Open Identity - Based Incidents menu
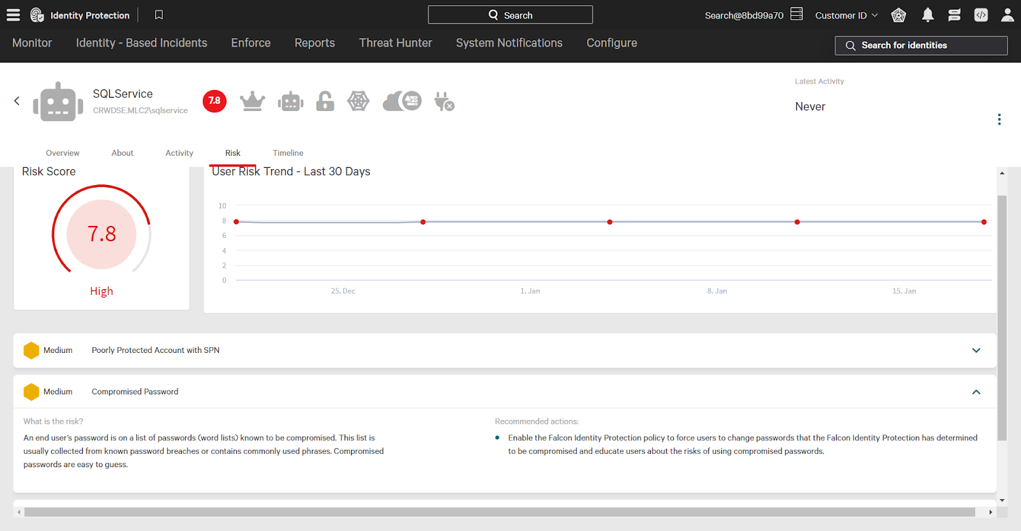Image resolution: width=1021 pixels, height=531 pixels. pyautogui.click(x=142, y=43)
